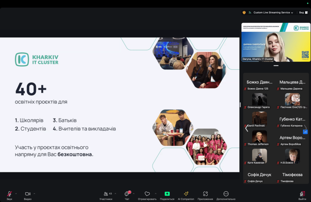
Task: Select the Thomas Jefferson participant tile
Action: click(259, 138)
